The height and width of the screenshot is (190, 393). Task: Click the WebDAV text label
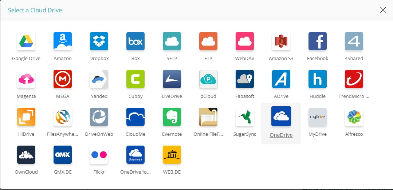coord(245,58)
